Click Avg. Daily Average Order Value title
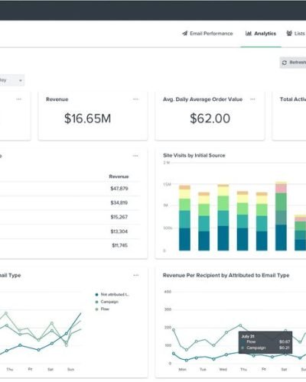Image resolution: width=306 pixels, height=382 pixels. point(203,99)
